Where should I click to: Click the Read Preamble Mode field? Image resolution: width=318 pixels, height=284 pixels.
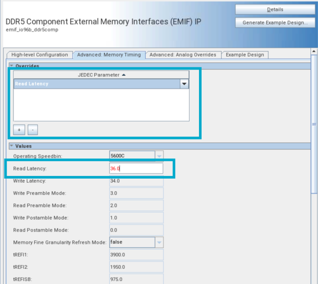coord(136,205)
